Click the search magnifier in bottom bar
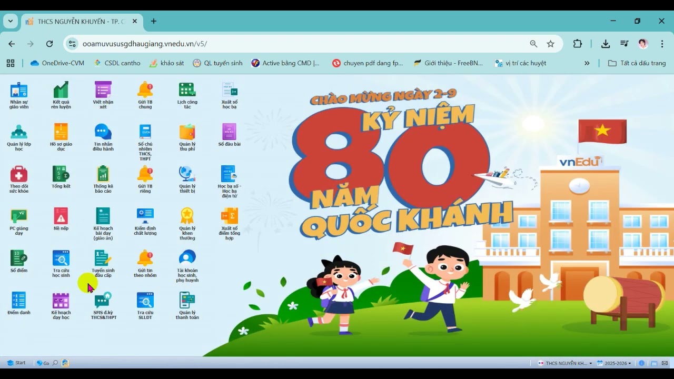Viewport: 674px width, 379px height. [55, 363]
